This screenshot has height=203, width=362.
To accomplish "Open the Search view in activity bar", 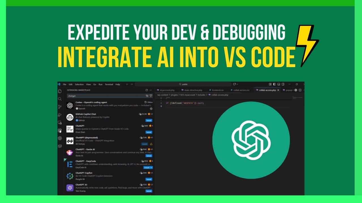I will pyautogui.click(x=60, y=99).
